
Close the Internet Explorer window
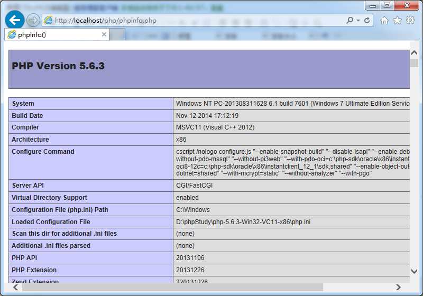pyautogui.click(x=407, y=5)
